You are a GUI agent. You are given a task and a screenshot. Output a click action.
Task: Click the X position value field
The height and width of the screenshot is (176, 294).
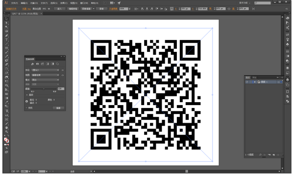tap(186, 9)
